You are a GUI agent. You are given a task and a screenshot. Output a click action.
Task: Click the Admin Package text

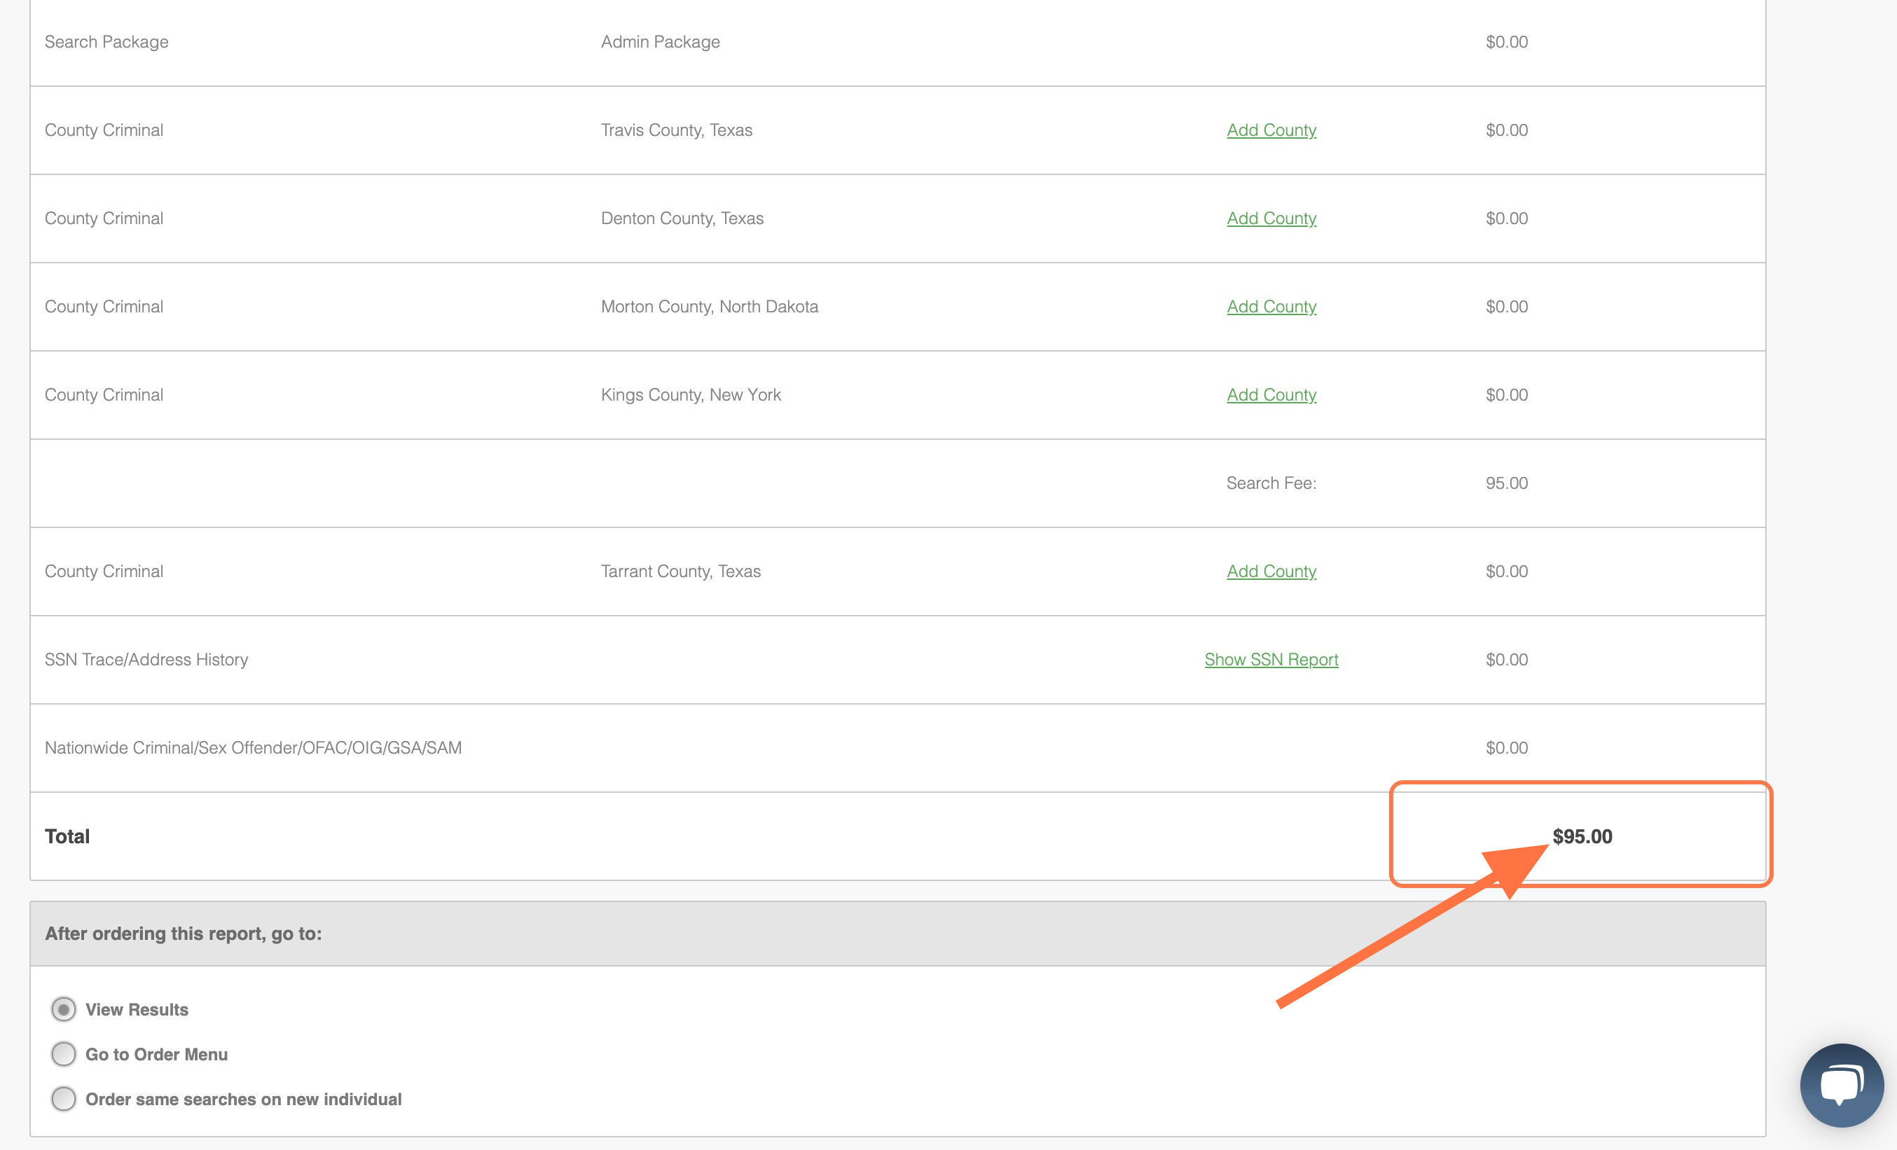pyautogui.click(x=660, y=41)
